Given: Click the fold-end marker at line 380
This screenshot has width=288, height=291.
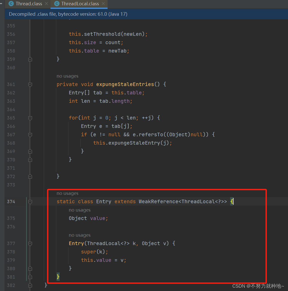Looking at the screenshot, I should coord(30,268).
